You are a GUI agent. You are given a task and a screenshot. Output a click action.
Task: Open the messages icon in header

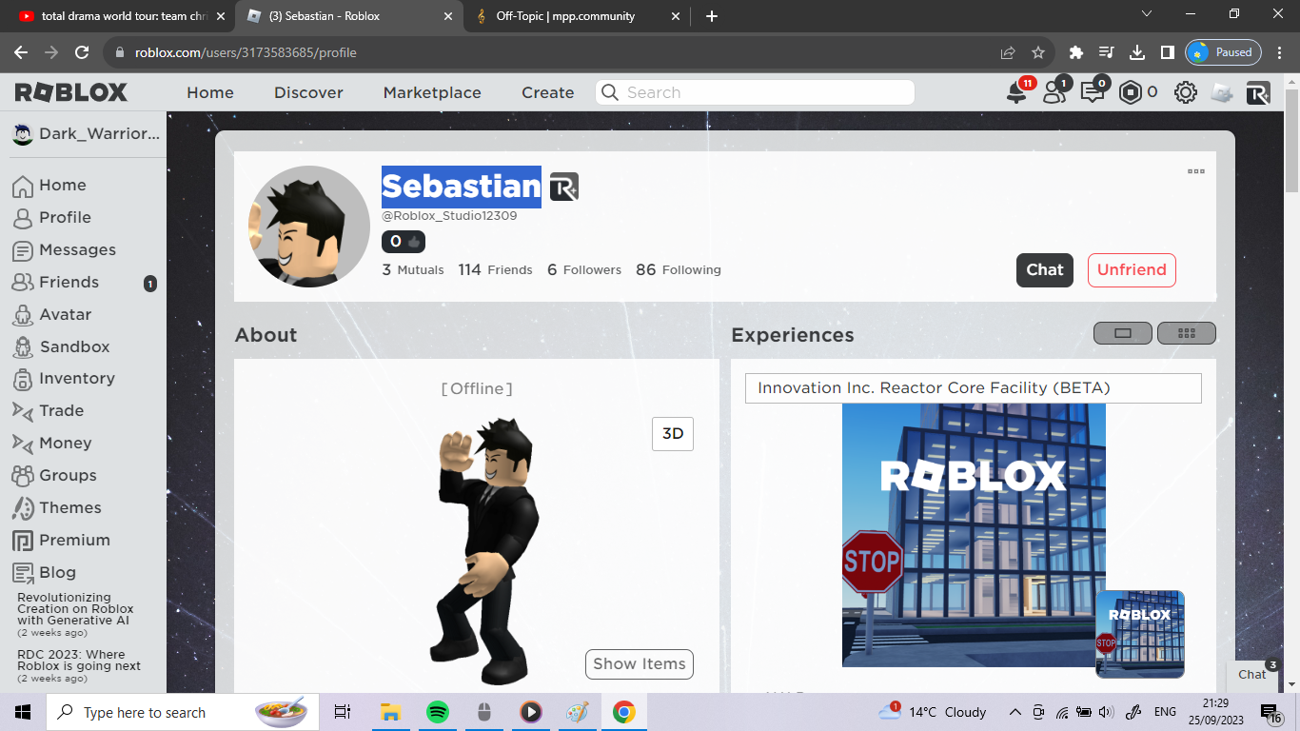1092,92
